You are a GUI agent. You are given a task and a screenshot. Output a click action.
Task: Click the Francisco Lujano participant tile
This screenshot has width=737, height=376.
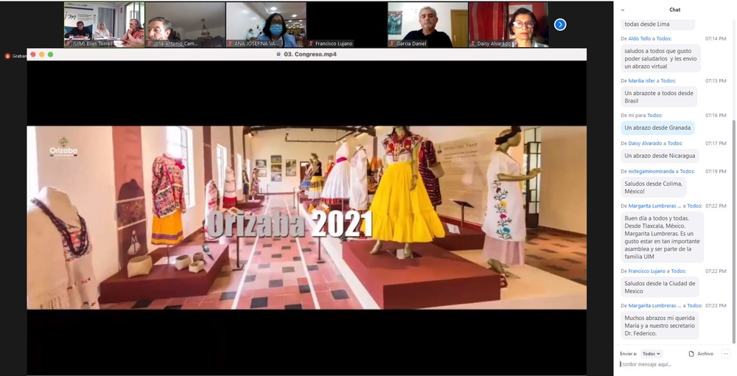click(x=346, y=24)
